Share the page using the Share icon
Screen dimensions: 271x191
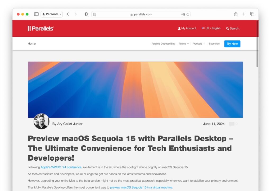tap(236, 14)
